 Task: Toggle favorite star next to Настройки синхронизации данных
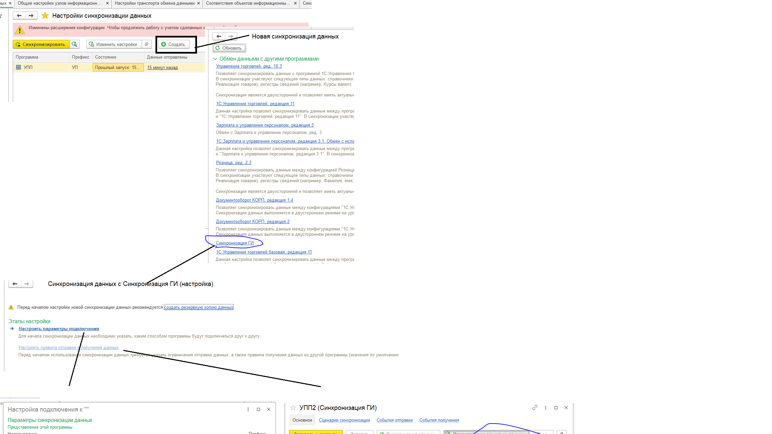45,16
